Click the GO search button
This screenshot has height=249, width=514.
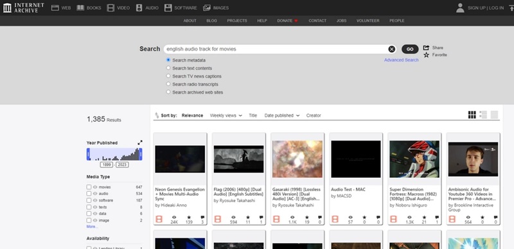[410, 49]
